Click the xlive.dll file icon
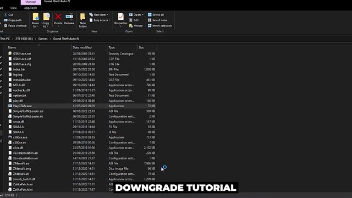The image size is (352, 198). [x=10, y=148]
